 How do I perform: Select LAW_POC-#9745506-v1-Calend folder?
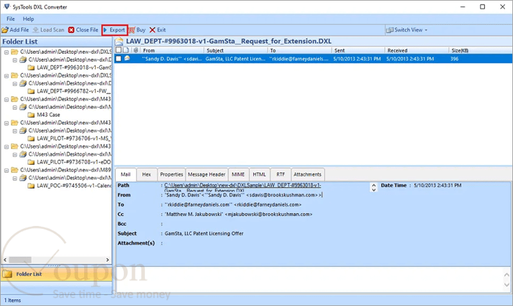click(73, 186)
